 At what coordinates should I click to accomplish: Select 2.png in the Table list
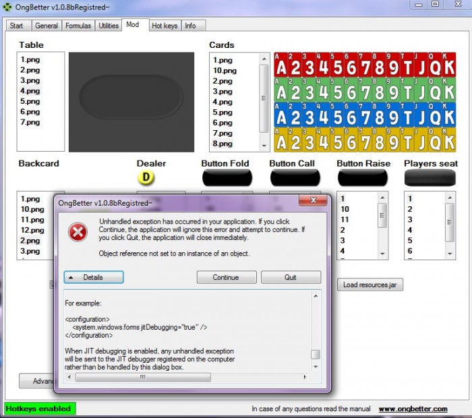(30, 70)
